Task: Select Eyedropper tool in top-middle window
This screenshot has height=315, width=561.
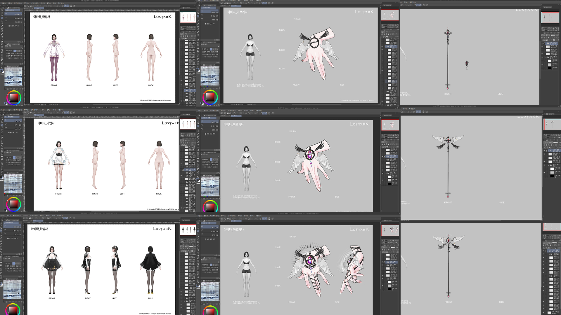Action: pos(198,24)
